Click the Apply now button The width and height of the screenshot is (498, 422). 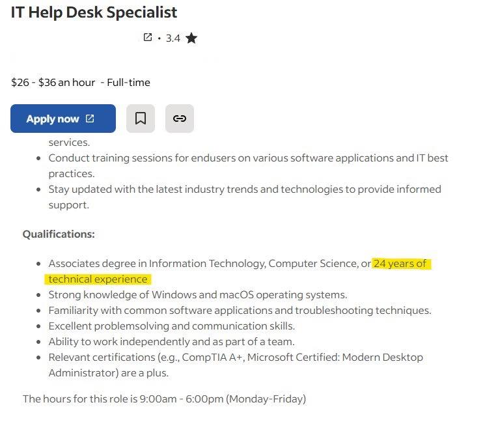pos(63,119)
